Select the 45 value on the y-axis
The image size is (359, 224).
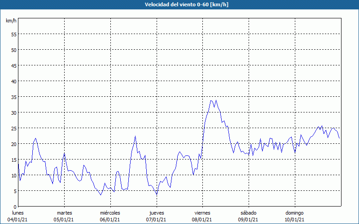[14, 66]
